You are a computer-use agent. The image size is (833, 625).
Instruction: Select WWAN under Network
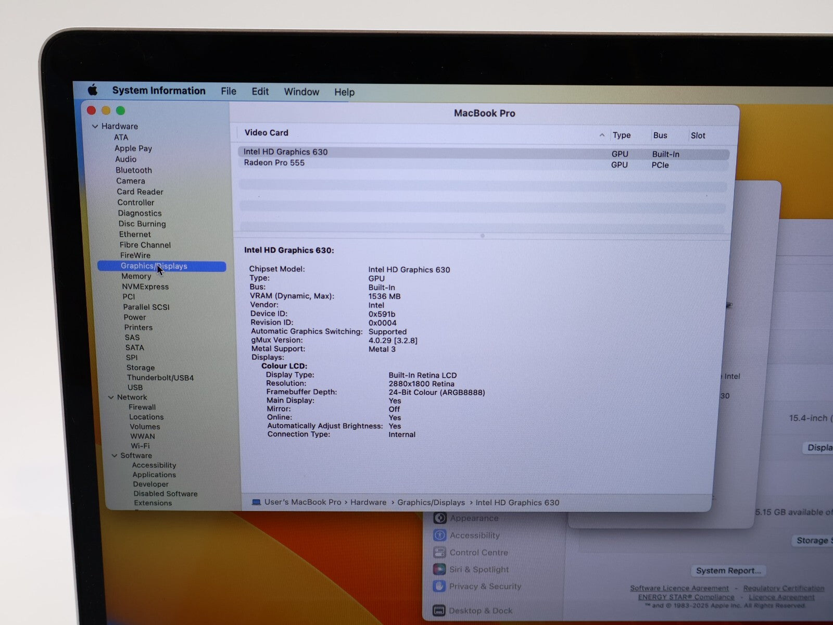pos(143,436)
